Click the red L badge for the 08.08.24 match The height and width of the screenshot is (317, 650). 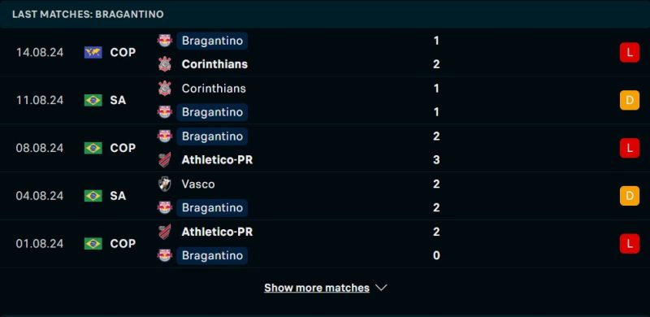(629, 148)
